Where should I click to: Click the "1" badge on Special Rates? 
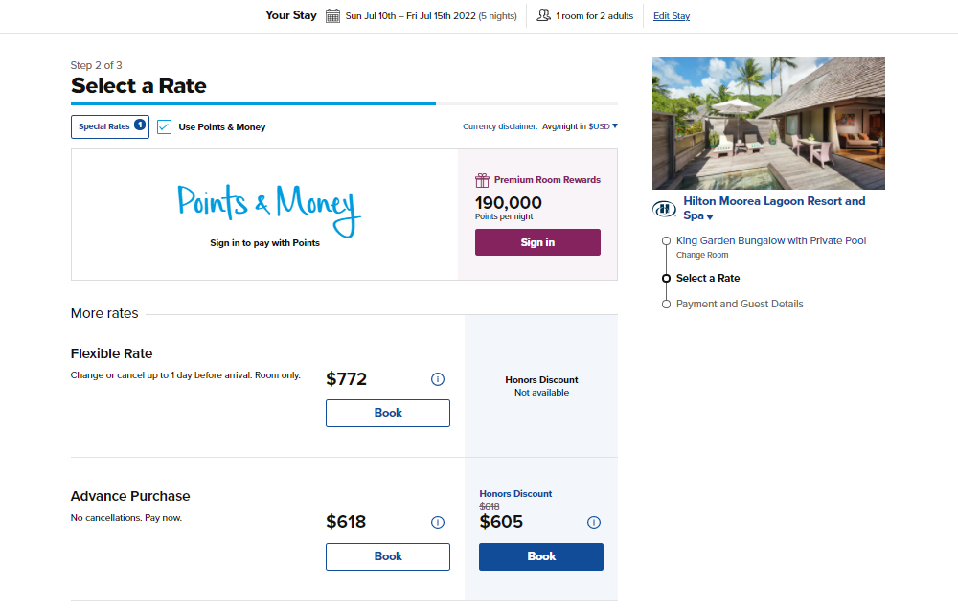click(139, 125)
